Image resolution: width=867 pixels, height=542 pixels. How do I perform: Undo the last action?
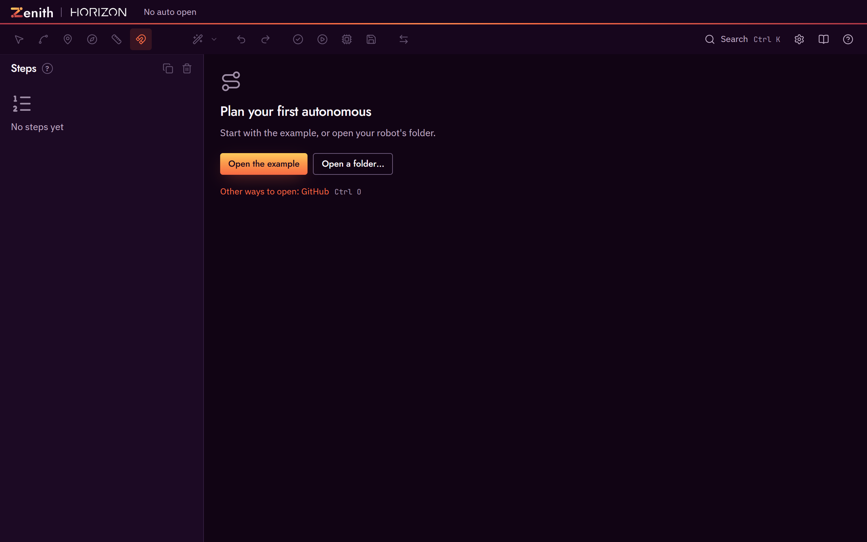coord(241,39)
